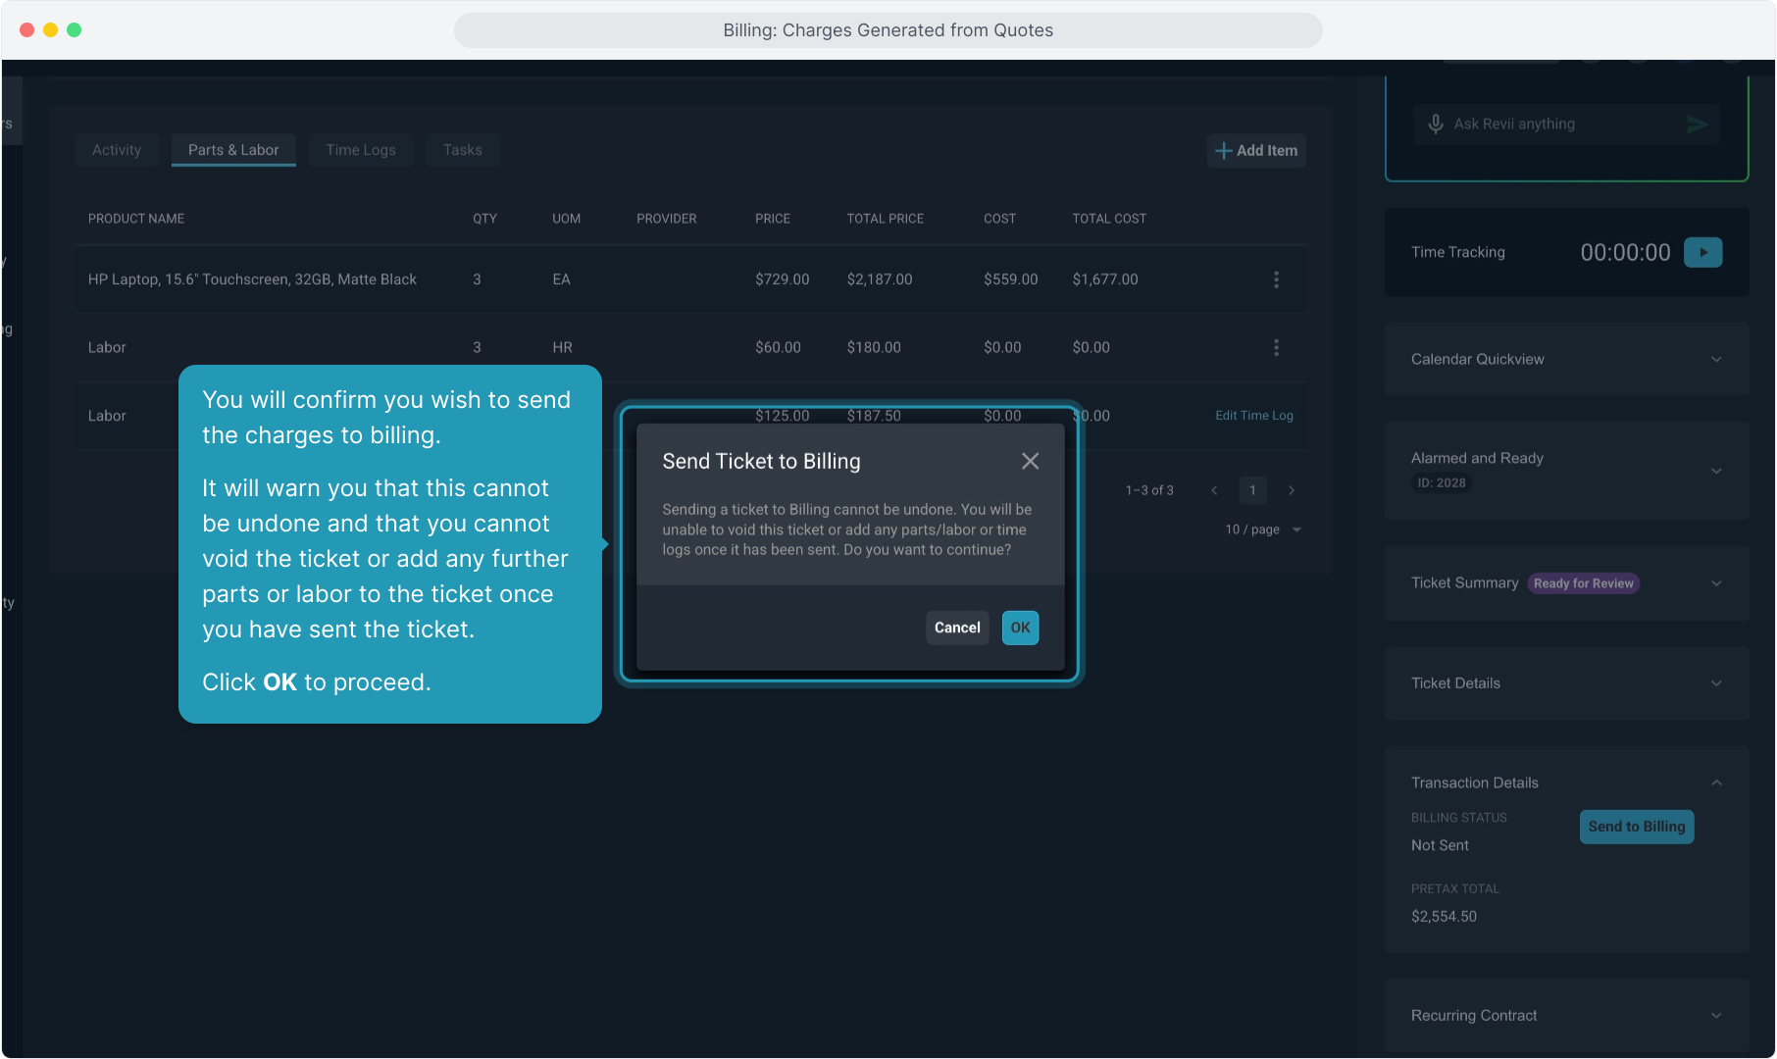Expand the Calendar Quickview panel
Screen dimensions: 1777x1059
[x=1716, y=360]
